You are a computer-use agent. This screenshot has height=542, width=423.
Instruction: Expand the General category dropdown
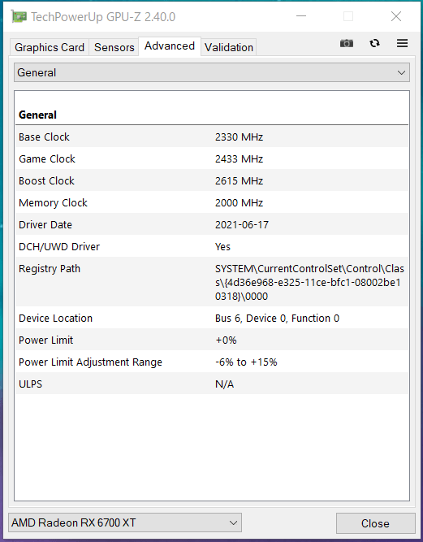coord(212,72)
